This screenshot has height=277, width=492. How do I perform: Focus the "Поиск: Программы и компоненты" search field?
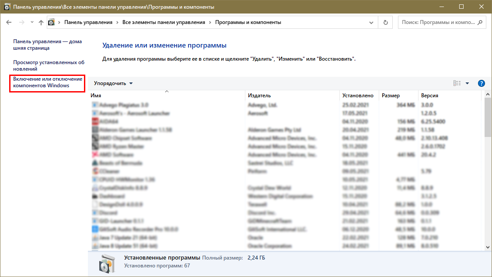(437, 22)
